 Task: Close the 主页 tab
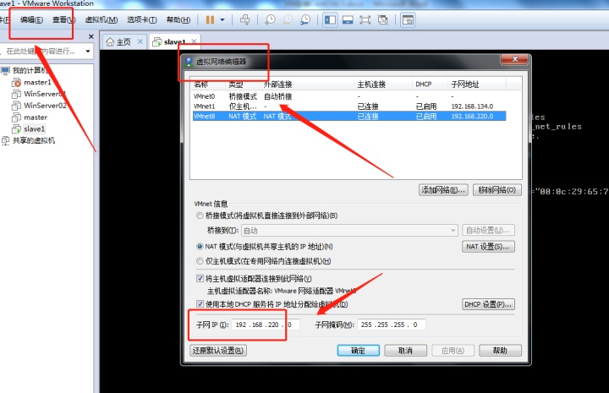coord(140,41)
